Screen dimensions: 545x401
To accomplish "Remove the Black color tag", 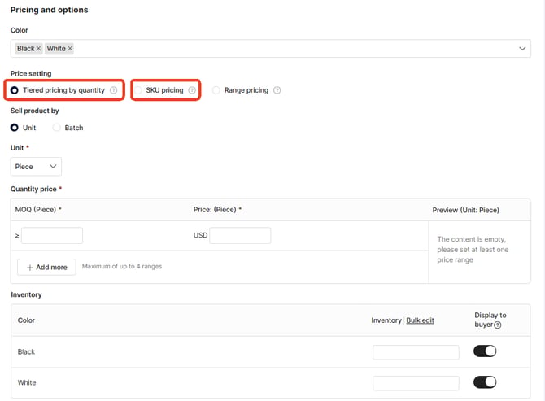I will point(38,49).
